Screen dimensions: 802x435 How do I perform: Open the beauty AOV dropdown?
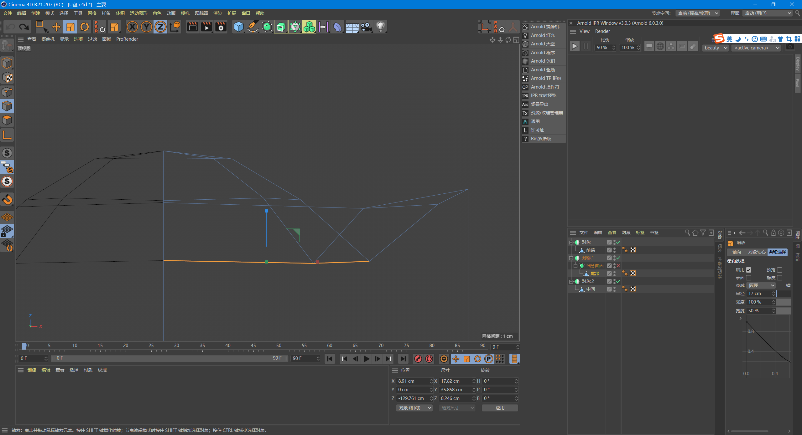pyautogui.click(x=716, y=48)
